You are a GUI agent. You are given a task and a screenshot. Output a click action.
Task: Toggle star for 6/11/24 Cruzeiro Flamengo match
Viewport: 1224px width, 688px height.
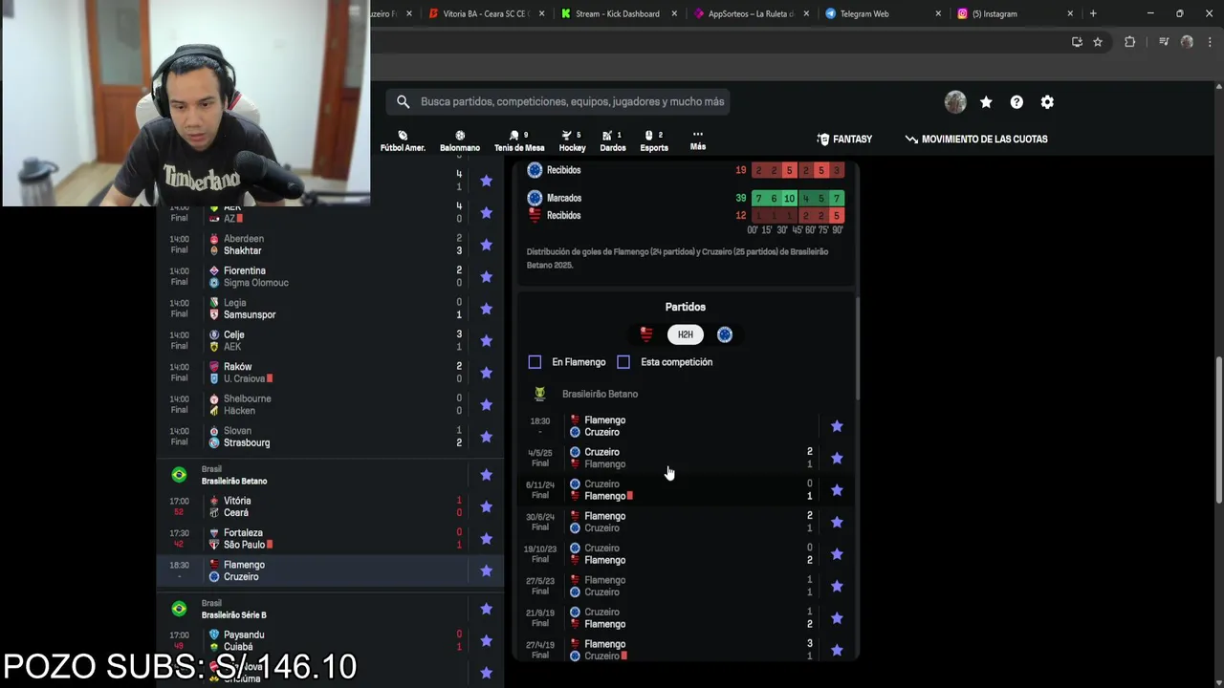(837, 490)
